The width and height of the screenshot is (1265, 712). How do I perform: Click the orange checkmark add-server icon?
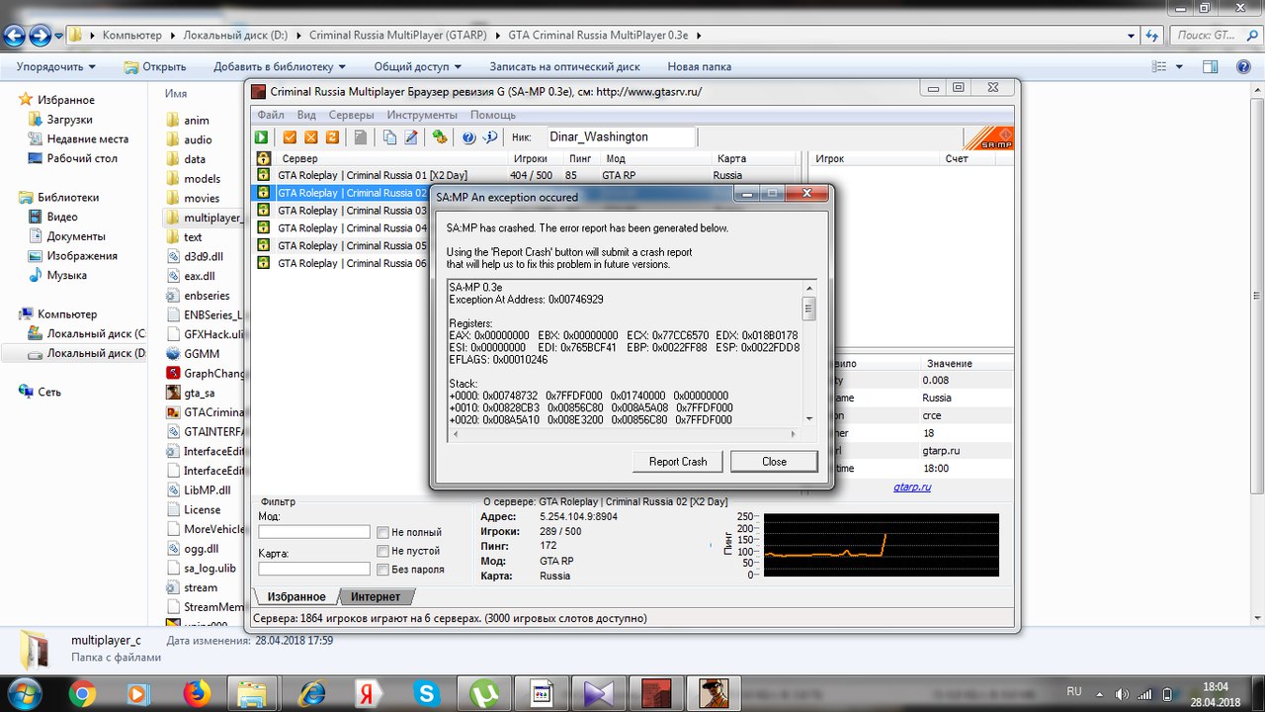290,137
